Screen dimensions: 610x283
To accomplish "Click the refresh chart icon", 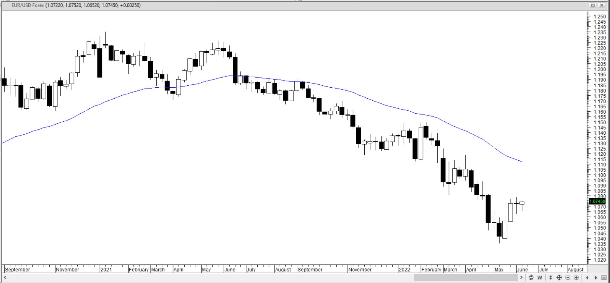I will (x=531, y=277).
